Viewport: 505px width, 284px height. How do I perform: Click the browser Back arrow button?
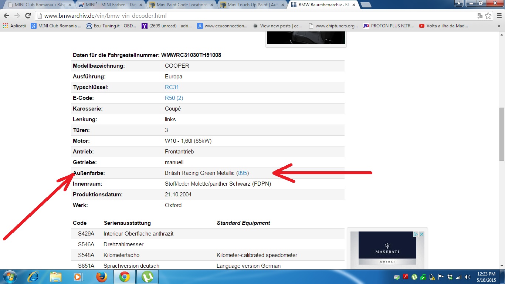click(x=6, y=16)
